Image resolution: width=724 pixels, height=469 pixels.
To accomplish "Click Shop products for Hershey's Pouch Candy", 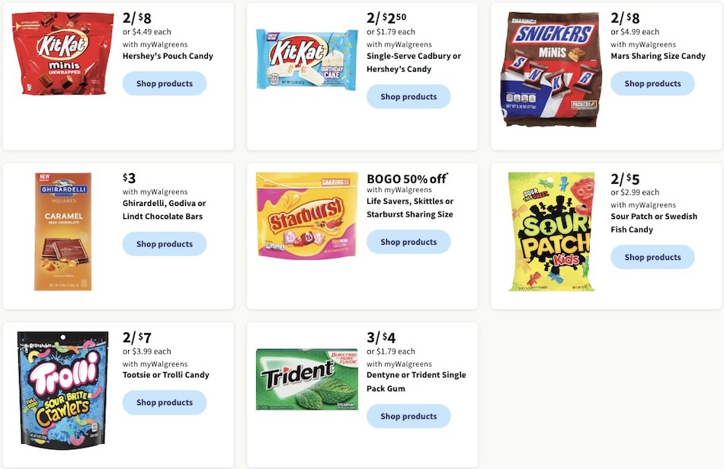I will 165,83.
